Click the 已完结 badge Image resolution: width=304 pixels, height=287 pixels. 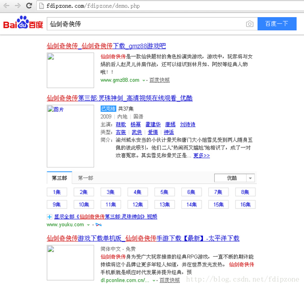(x=108, y=109)
